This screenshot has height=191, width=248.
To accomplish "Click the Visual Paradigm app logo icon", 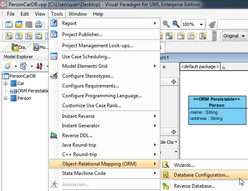I will tap(3, 4).
